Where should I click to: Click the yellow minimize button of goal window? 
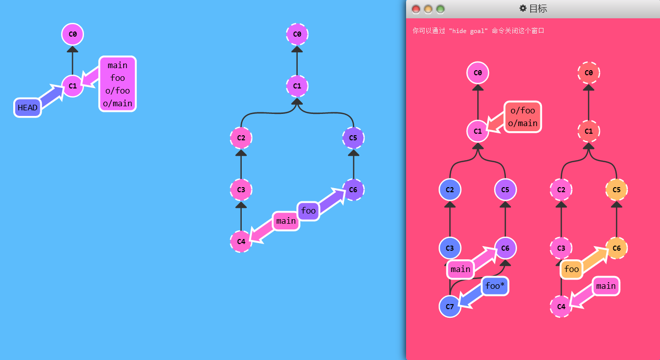point(428,9)
